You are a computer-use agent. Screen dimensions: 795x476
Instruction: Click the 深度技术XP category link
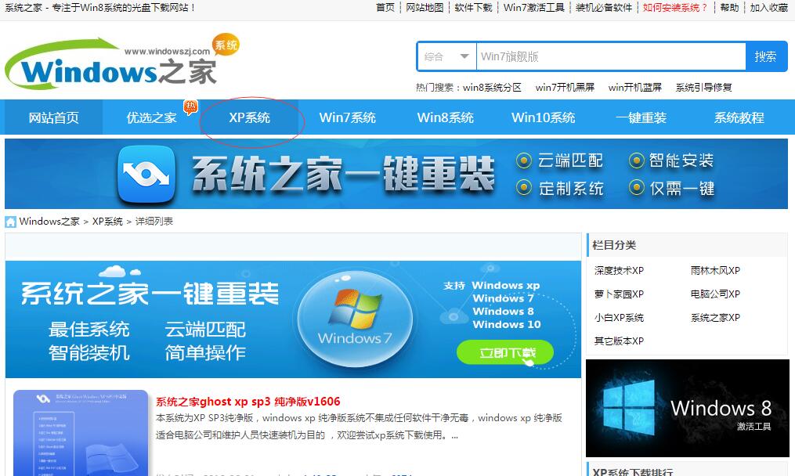point(619,271)
